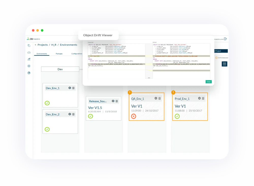The height and width of the screenshot is (186, 254).
Task: Click the 24/10/2017 date on QA card
Action: point(152,111)
